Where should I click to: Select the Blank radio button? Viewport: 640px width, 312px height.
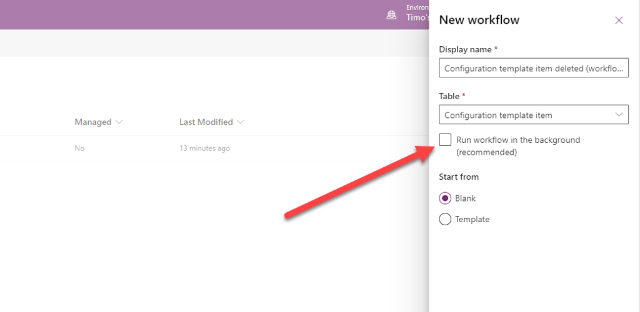445,198
